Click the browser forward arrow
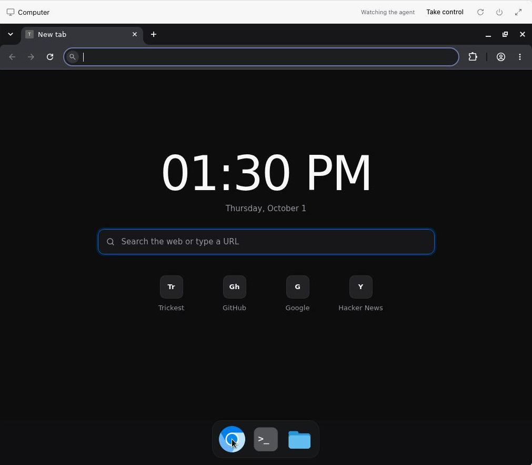532x465 pixels. coord(31,57)
